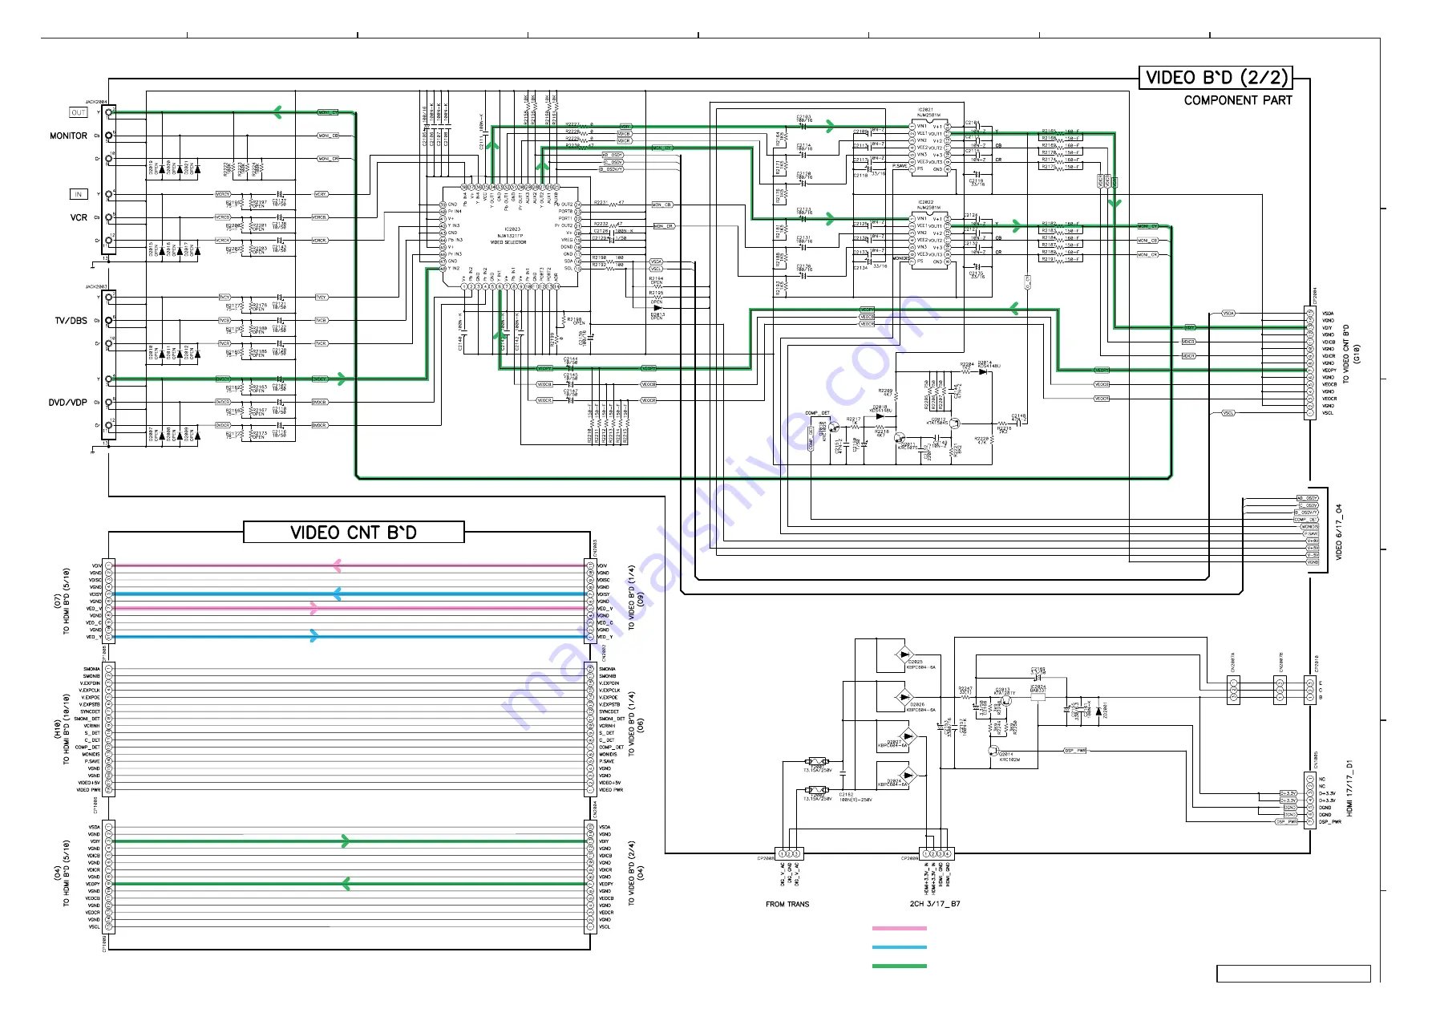Select the COMPONENT PART heading
This screenshot has width=1432, height=1013.
[x=1238, y=100]
